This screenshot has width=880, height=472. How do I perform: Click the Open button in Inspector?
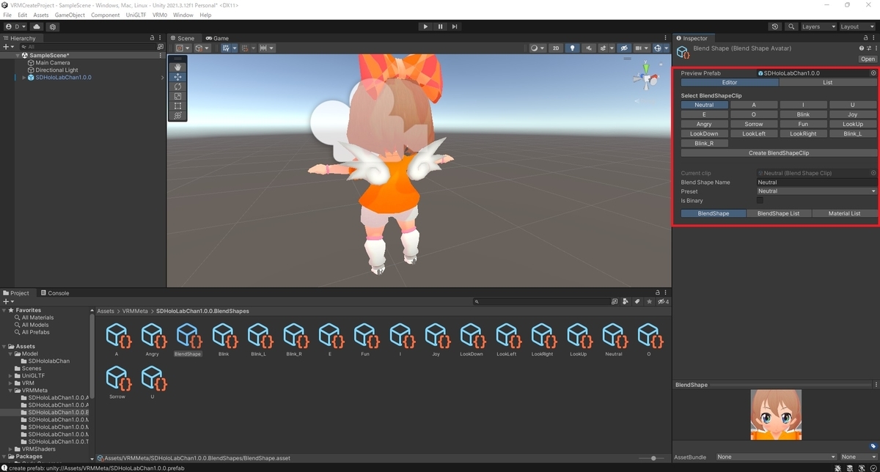click(x=868, y=59)
